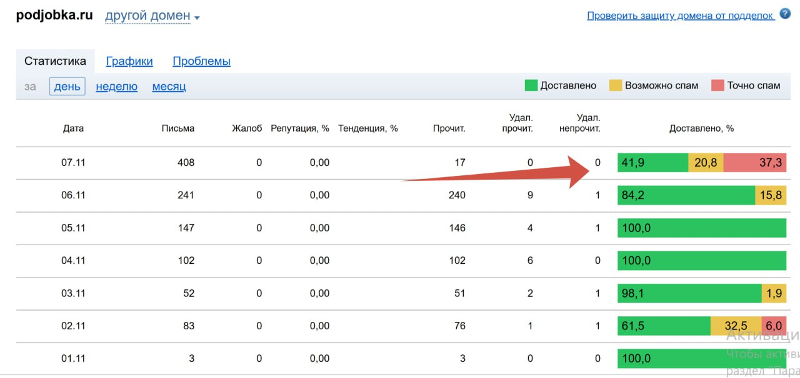The width and height of the screenshot is (800, 378).
Task: Open 'Проверить защиту домена от подделок' link
Action: pyautogui.click(x=680, y=16)
